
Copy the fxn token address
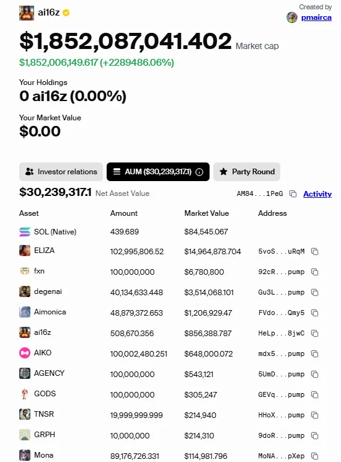pyautogui.click(x=315, y=272)
